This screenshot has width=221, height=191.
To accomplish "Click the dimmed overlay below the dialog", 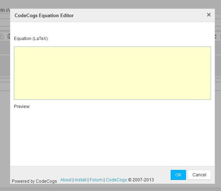I will coord(111,188).
